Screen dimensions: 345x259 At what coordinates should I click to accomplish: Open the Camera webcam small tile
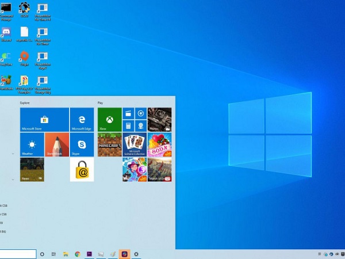point(141,126)
